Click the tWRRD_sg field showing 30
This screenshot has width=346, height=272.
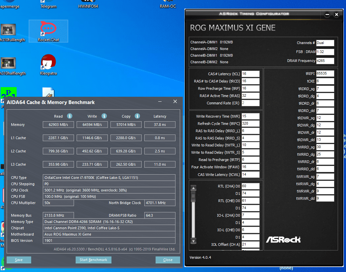pyautogui.click(x=325, y=147)
